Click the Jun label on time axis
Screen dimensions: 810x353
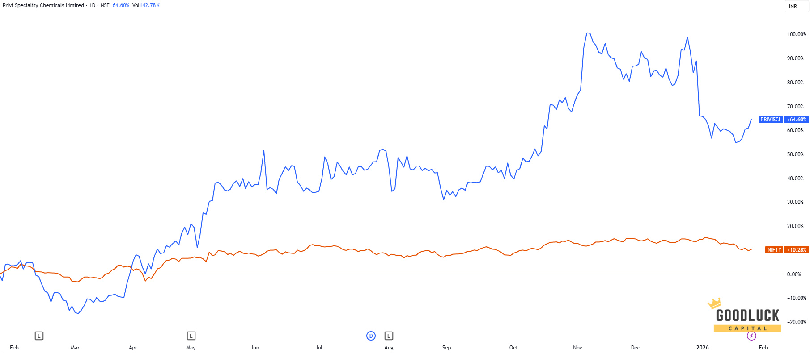tap(255, 348)
